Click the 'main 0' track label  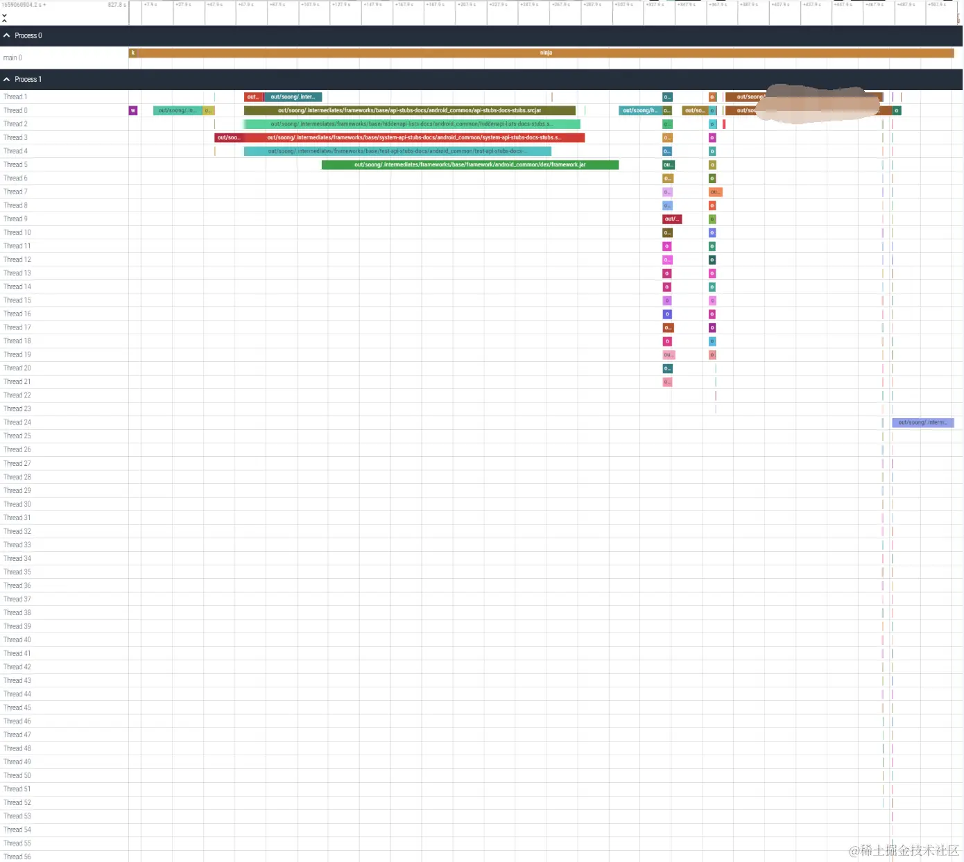[12, 58]
